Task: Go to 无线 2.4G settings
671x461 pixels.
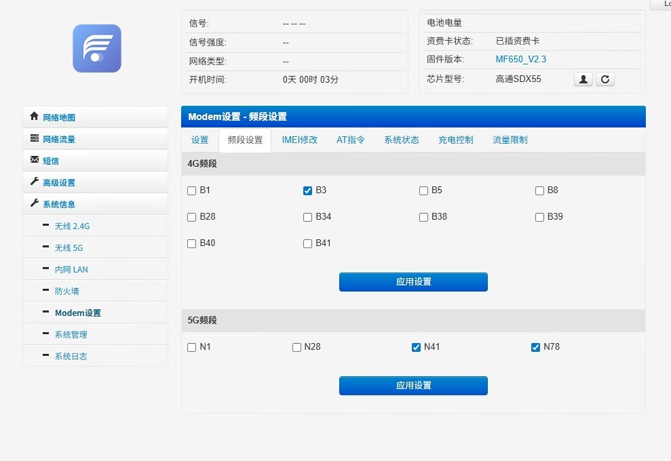Action: (x=72, y=226)
